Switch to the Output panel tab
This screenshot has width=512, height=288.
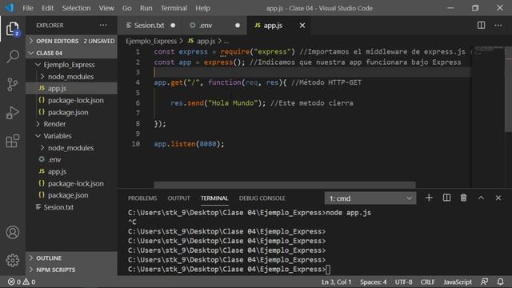point(178,198)
